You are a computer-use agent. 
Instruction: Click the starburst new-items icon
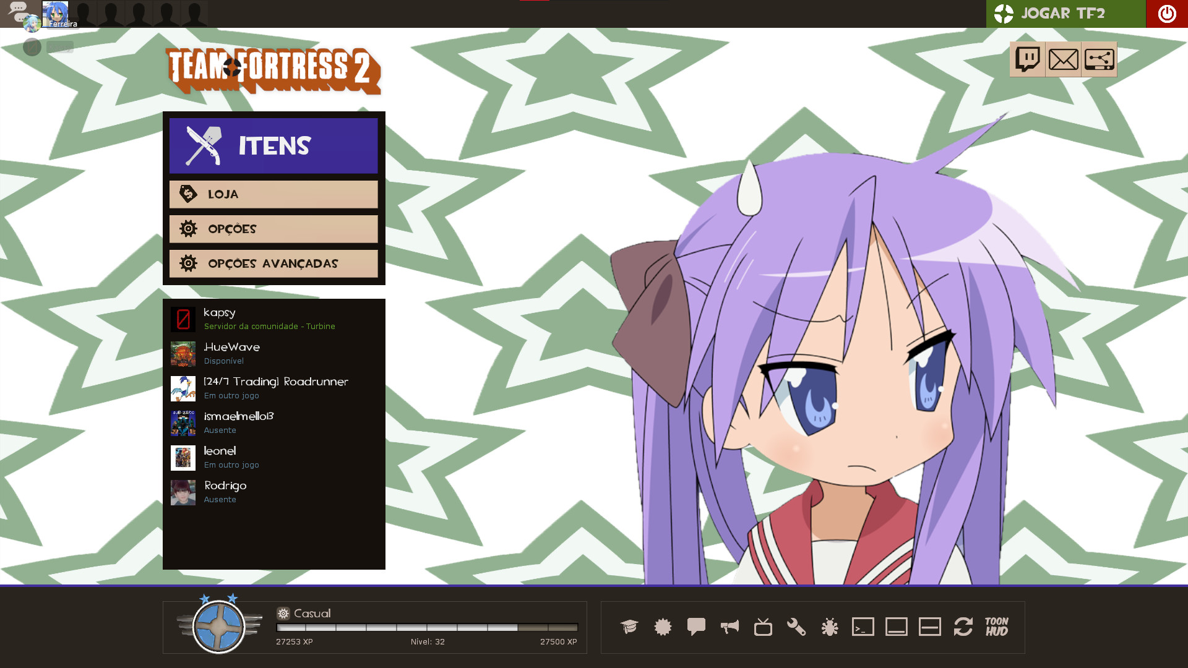pyautogui.click(x=663, y=627)
